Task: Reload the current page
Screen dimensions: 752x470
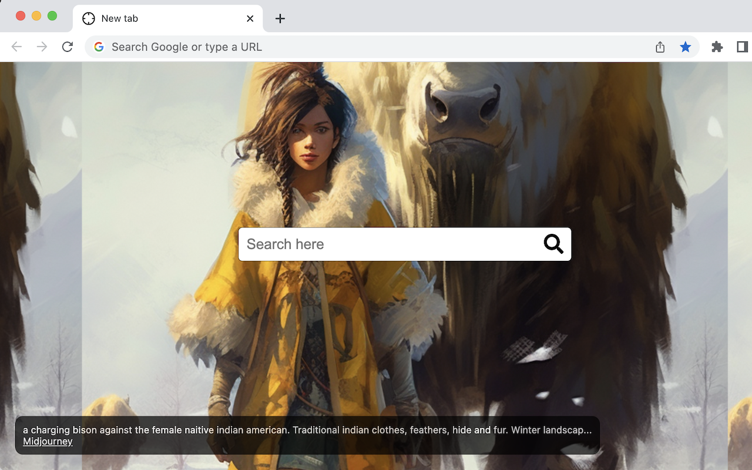Action: click(68, 47)
